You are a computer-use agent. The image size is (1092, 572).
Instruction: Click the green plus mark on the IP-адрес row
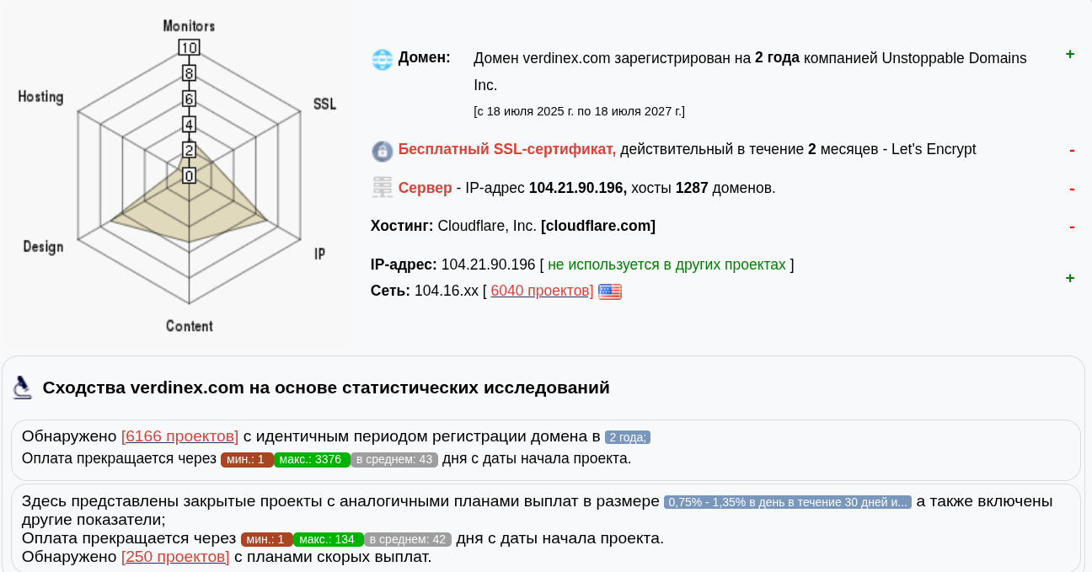click(x=1070, y=279)
